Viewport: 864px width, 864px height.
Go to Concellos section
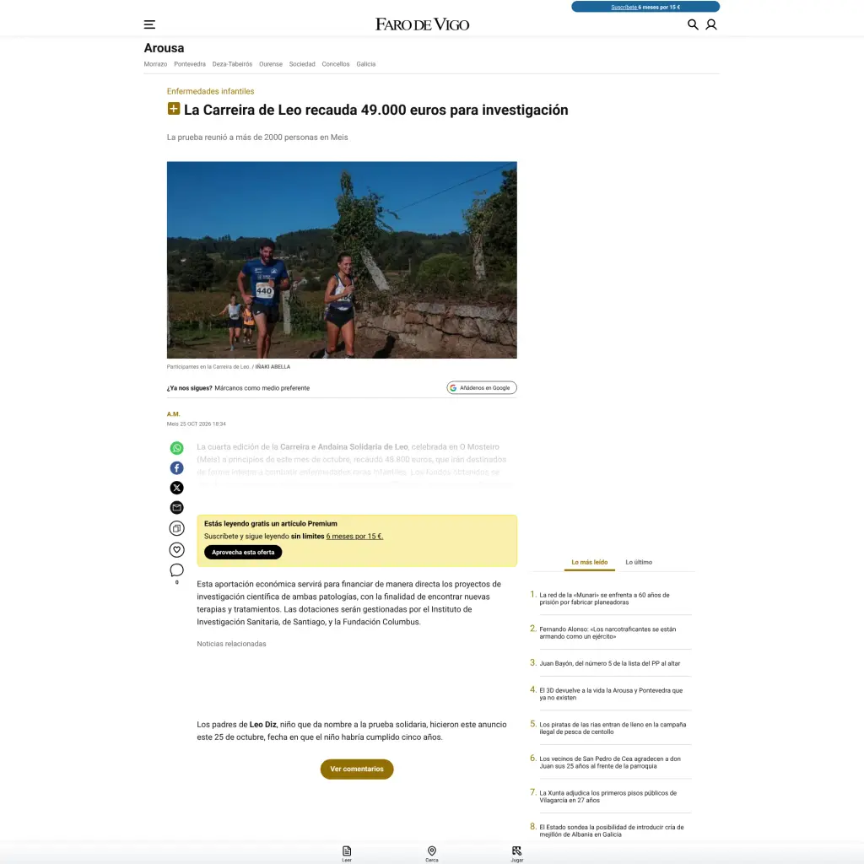336,64
